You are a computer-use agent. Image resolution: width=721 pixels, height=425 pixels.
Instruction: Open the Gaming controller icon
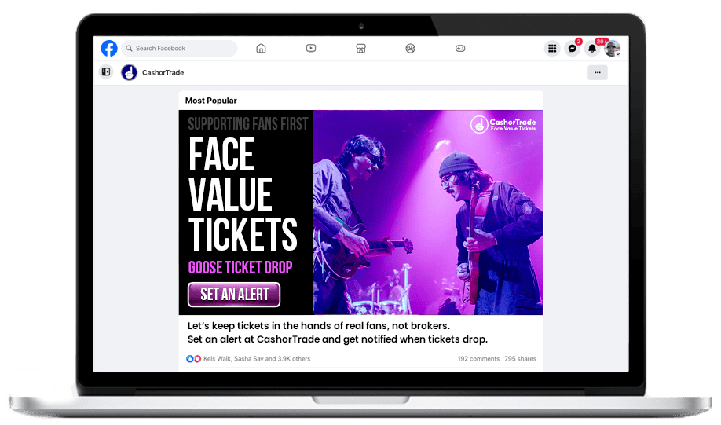click(460, 49)
